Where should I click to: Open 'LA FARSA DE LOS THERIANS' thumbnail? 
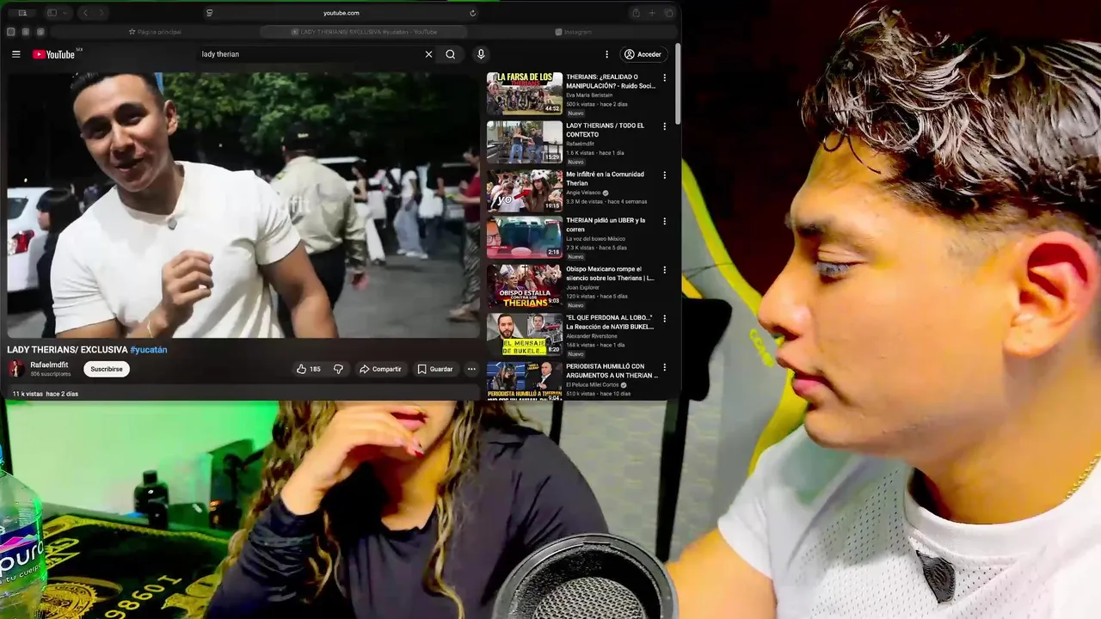click(525, 94)
